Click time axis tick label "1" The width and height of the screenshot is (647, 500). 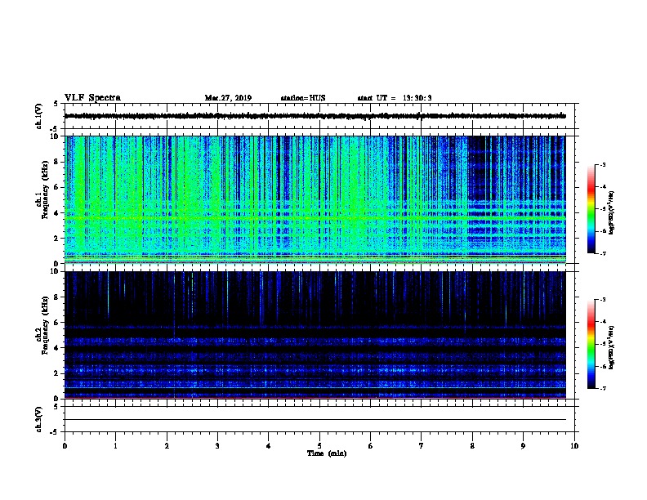(x=115, y=446)
